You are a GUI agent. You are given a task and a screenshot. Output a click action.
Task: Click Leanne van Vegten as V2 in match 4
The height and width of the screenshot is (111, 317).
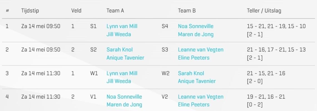coord(201,97)
